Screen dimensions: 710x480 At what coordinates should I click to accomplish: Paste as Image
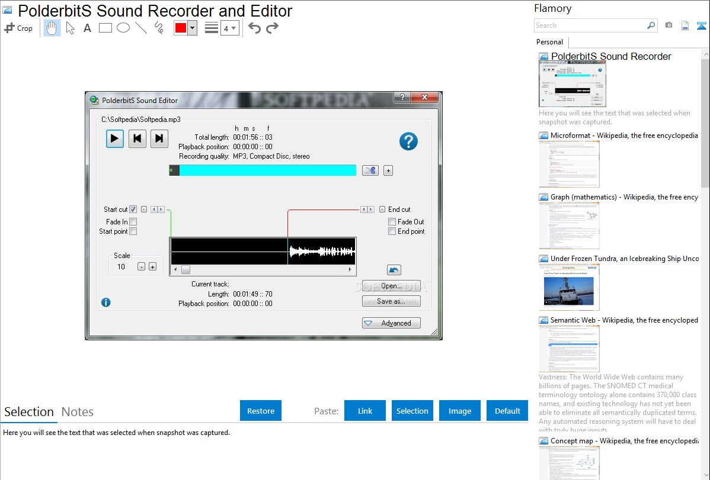coord(459,411)
